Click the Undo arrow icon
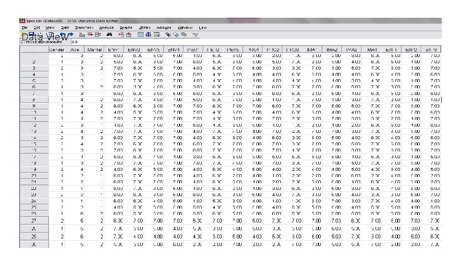461x259 pixels. [x=63, y=35]
